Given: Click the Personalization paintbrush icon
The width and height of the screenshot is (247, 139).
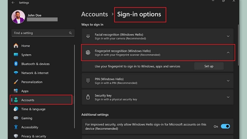Looking at the screenshot, I should [x=16, y=82].
